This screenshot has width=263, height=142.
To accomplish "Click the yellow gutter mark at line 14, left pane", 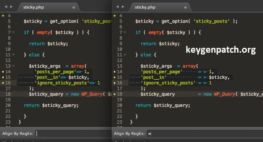I will [3, 72].
